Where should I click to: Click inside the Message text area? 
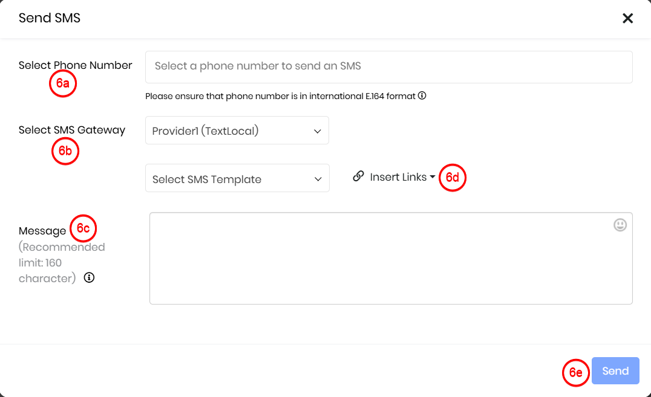pos(391,259)
